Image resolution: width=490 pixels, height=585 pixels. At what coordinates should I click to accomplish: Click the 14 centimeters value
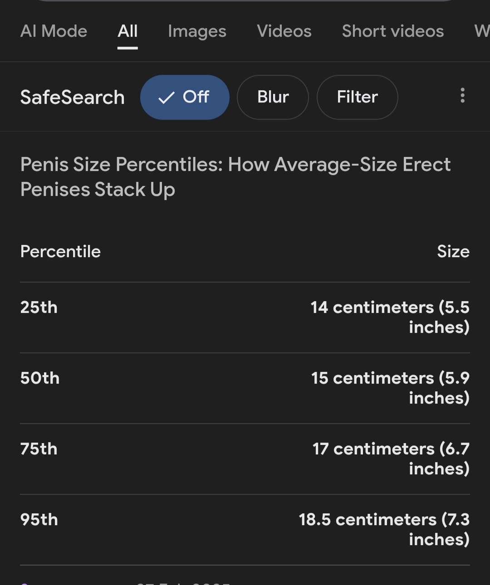coord(390,317)
